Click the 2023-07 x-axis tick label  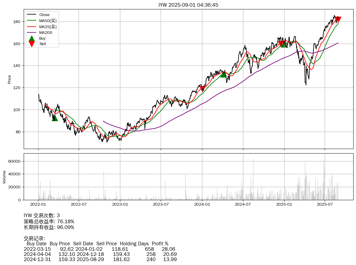[x=161, y=204]
